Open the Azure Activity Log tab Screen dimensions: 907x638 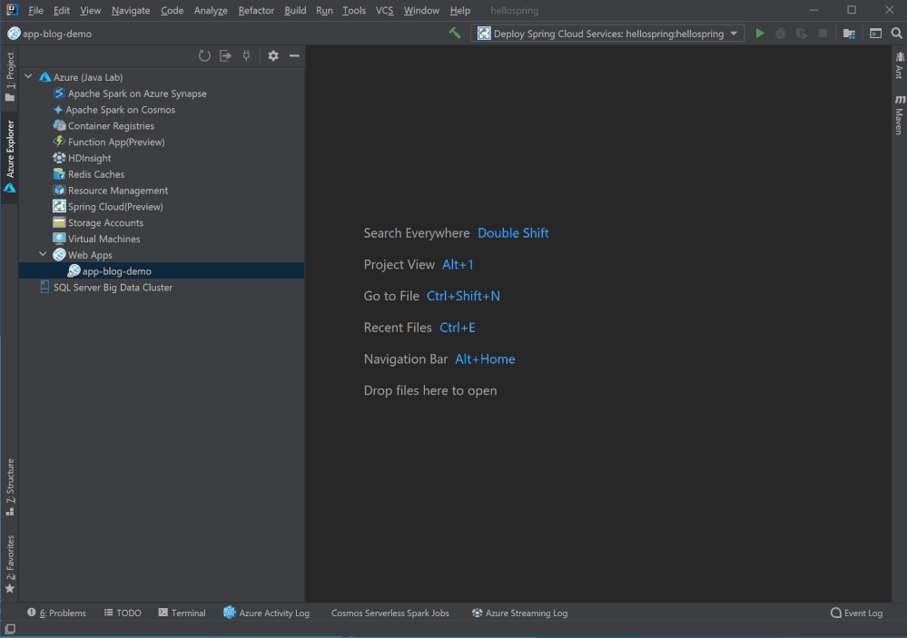(x=267, y=613)
